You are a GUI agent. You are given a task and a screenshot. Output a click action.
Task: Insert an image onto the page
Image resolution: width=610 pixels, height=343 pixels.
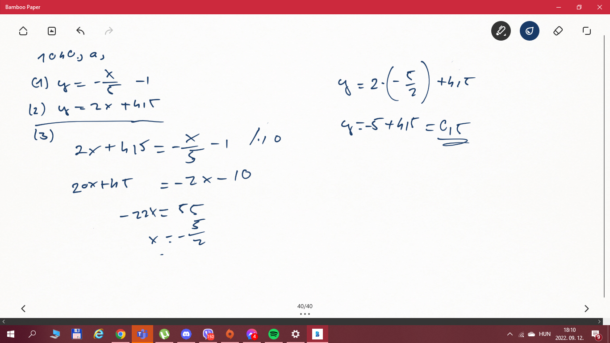[x=52, y=31]
